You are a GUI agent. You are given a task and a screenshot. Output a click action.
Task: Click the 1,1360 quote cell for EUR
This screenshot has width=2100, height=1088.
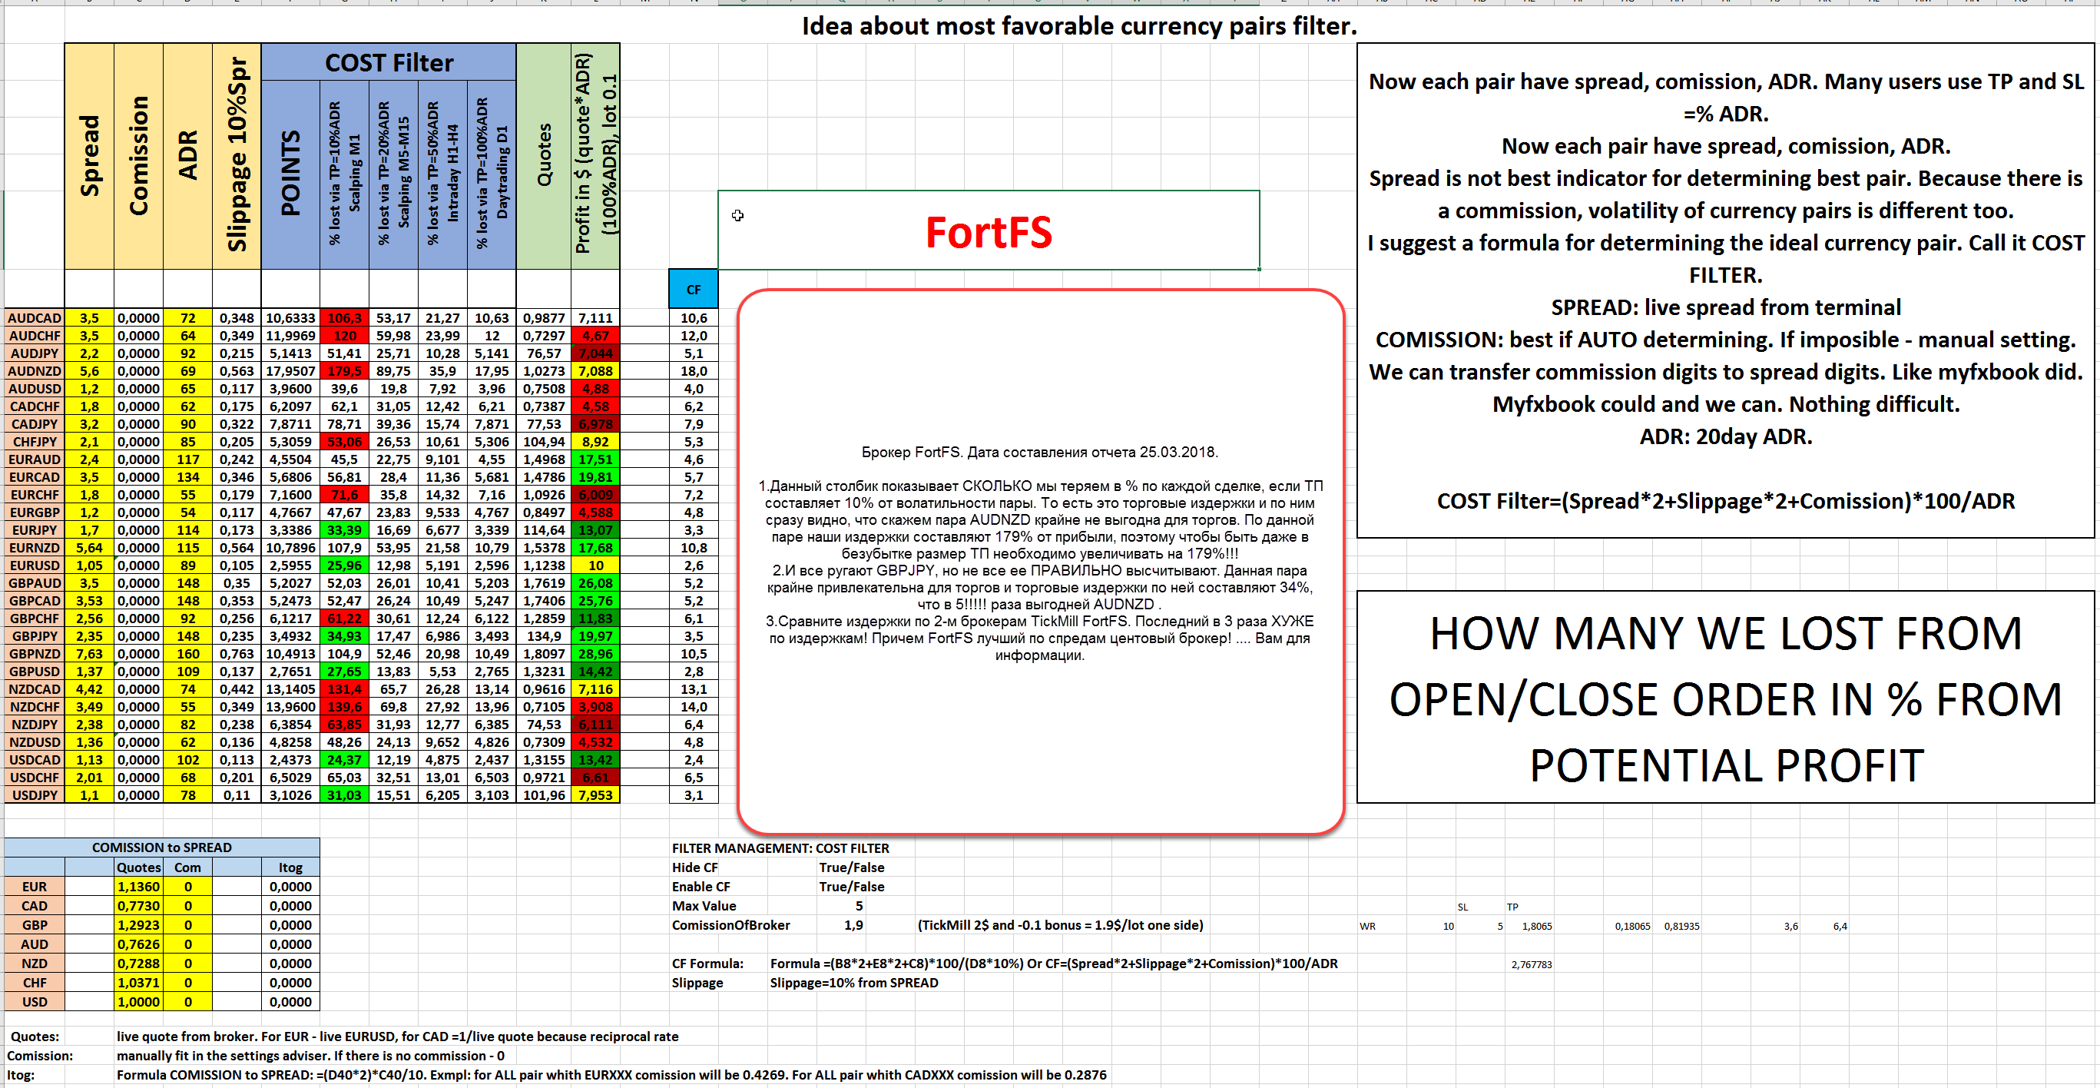tap(138, 887)
